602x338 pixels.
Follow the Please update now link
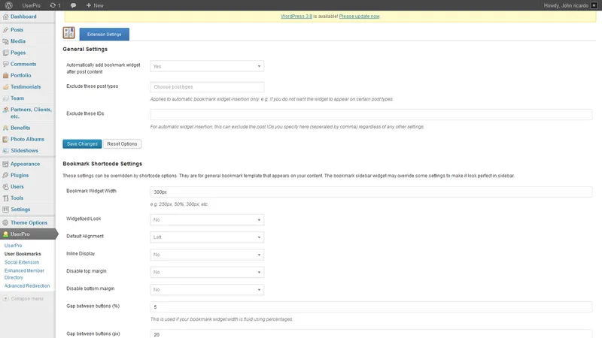(x=360, y=17)
